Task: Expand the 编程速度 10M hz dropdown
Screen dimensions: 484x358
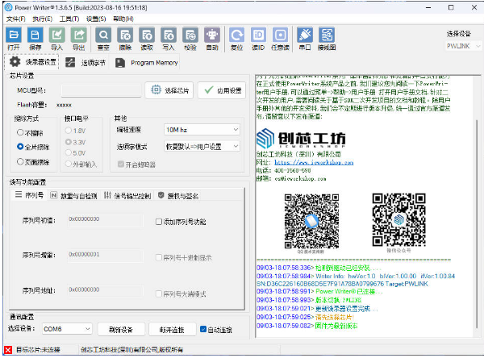Action: (202, 130)
